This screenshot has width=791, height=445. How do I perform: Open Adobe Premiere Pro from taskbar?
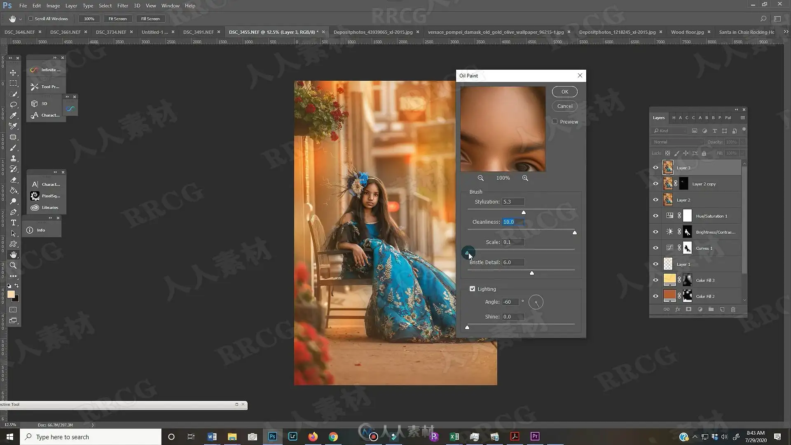[535, 436]
